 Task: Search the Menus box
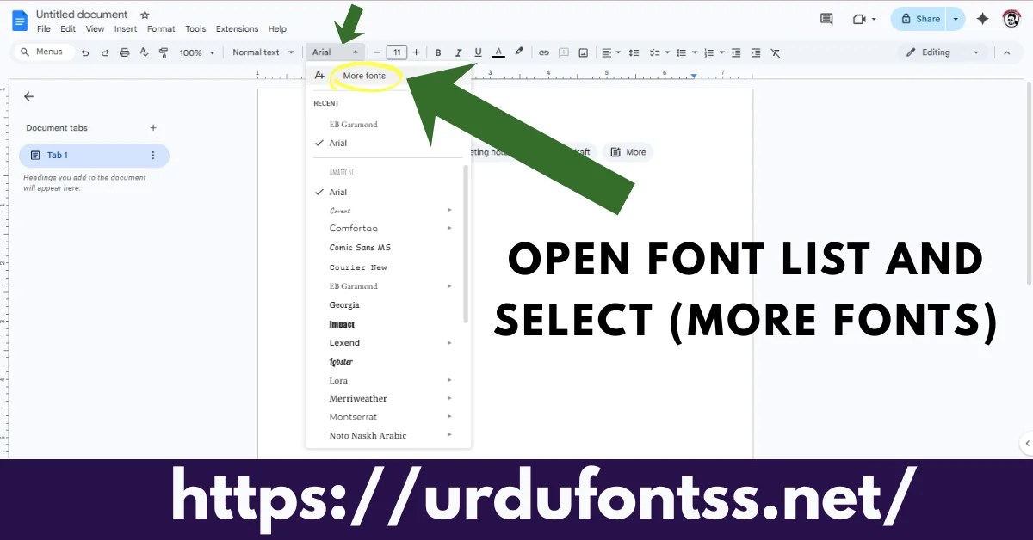point(45,52)
